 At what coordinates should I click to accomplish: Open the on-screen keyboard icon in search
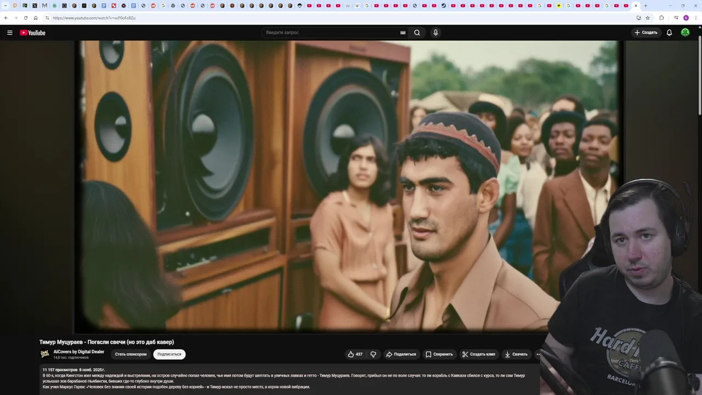(403, 32)
